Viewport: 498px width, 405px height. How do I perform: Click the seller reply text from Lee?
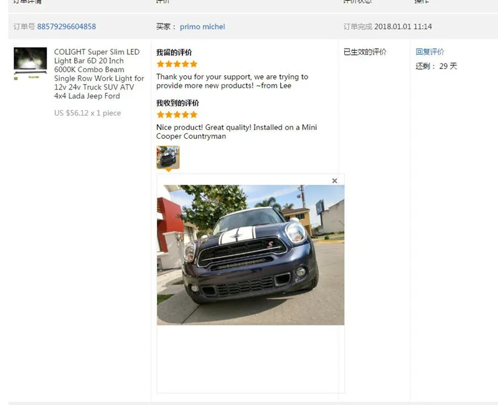[x=232, y=81]
